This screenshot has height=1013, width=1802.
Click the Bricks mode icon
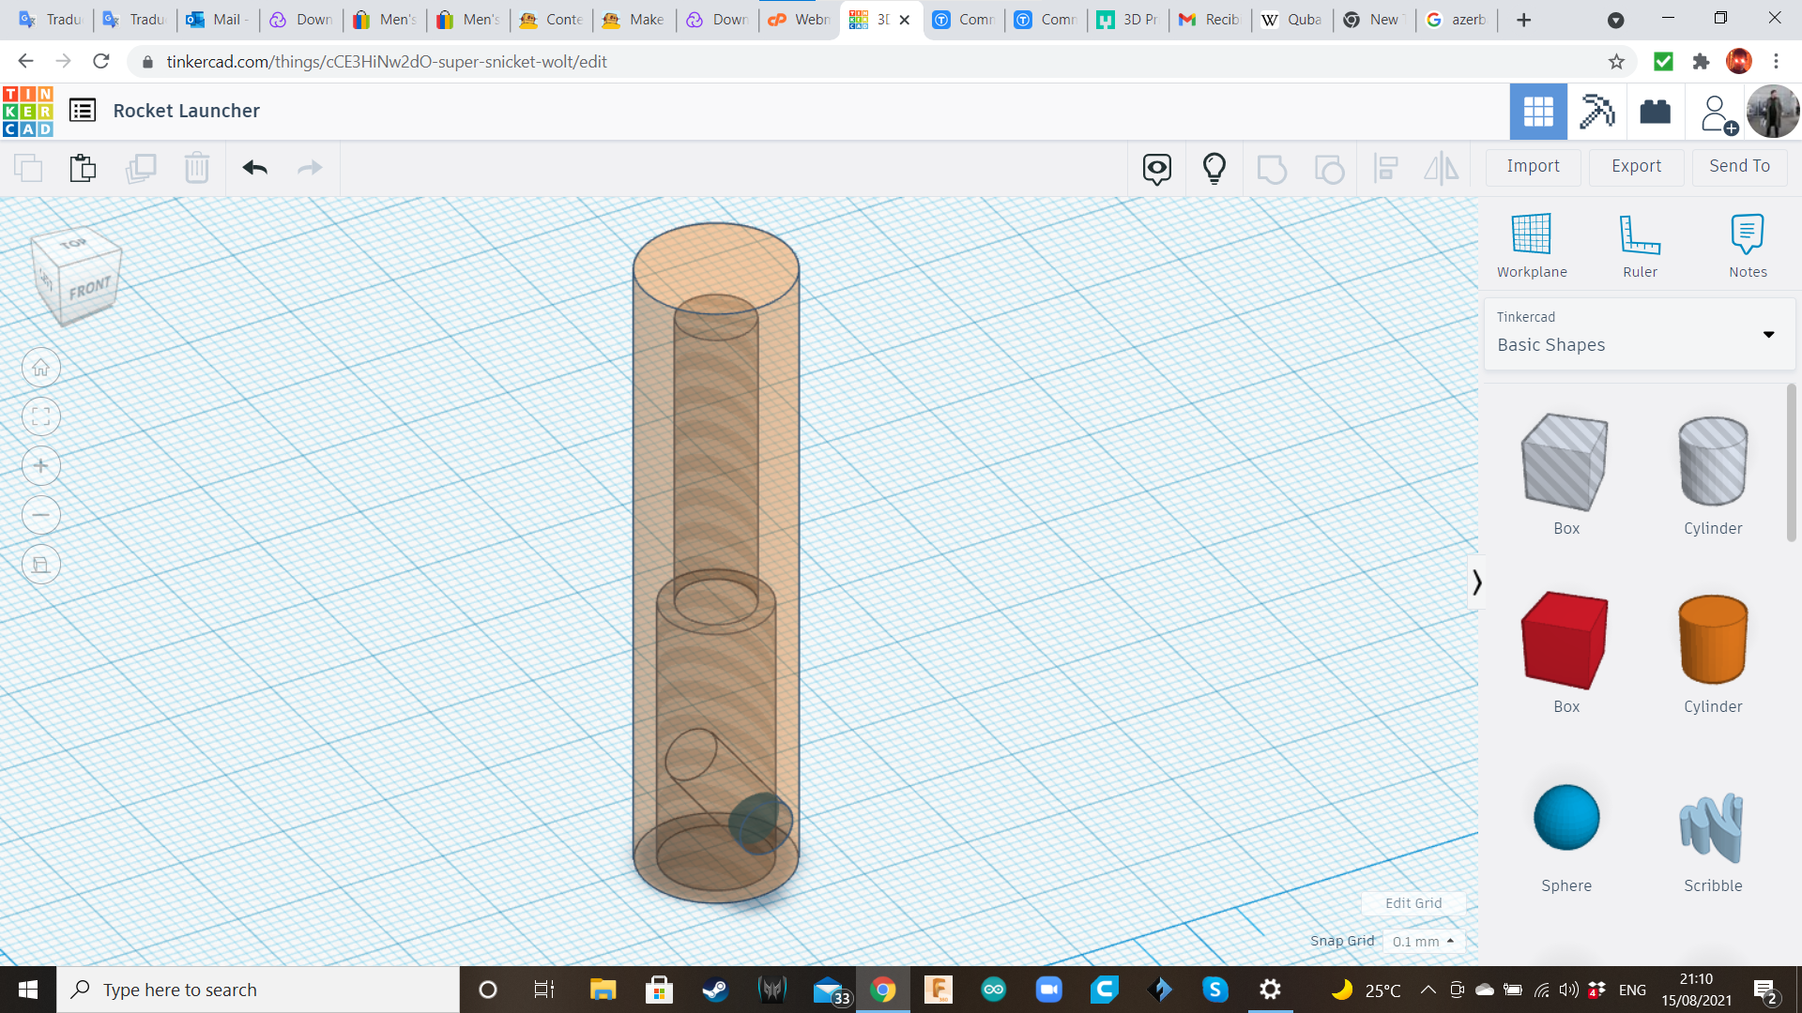point(1655,112)
